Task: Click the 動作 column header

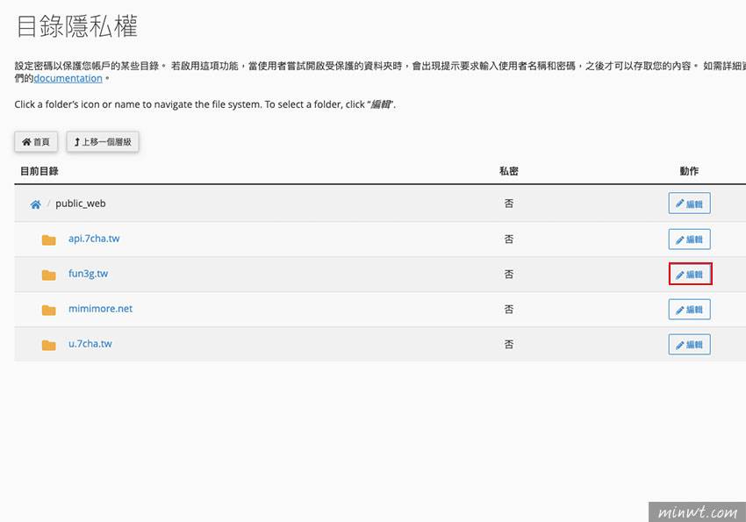Action: tap(689, 171)
